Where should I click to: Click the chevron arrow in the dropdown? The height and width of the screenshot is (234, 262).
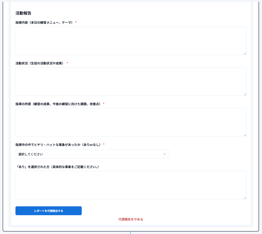point(165,154)
